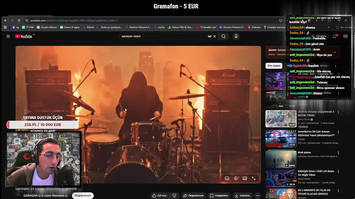Viewport: 355px width, 199px height.
Task: Open the Texture PNG bookmark
Action: click(180, 27)
